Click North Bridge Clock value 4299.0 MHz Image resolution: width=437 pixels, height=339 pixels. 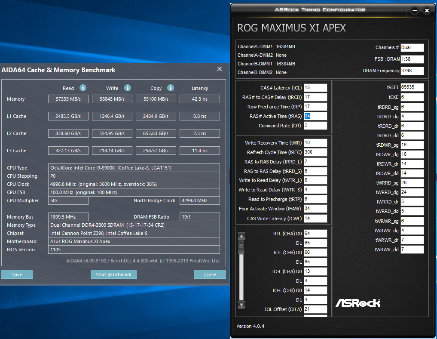pos(200,200)
